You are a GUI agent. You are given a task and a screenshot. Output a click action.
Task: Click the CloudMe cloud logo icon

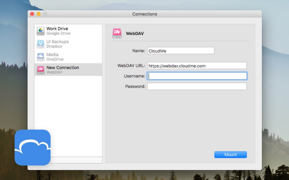[33, 148]
